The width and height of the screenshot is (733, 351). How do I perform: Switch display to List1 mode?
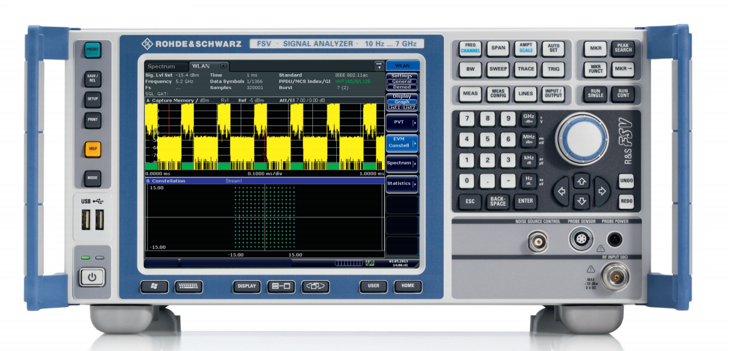[394, 107]
